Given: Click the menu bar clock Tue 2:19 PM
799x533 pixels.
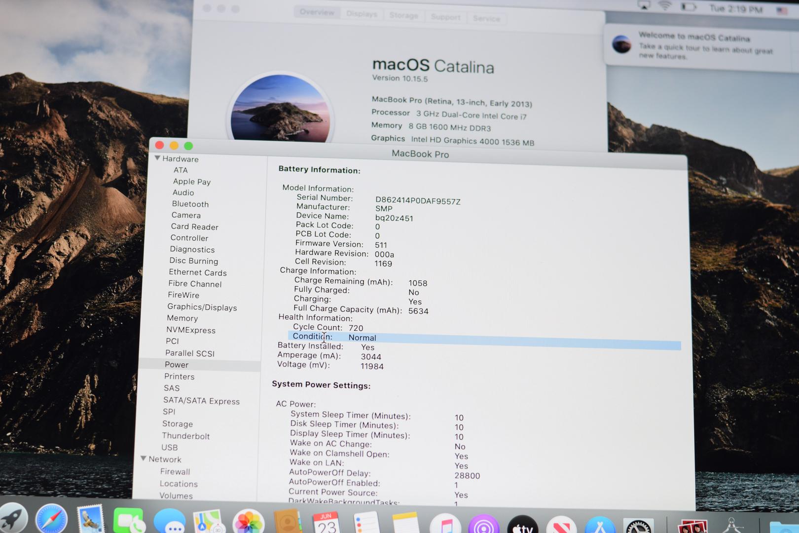Looking at the screenshot, I should (736, 8).
